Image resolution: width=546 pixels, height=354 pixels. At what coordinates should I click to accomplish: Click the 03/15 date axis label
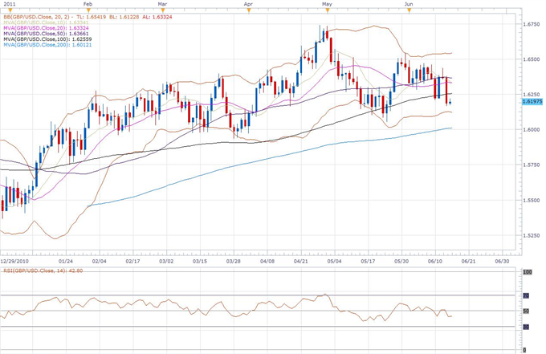[x=200, y=261]
